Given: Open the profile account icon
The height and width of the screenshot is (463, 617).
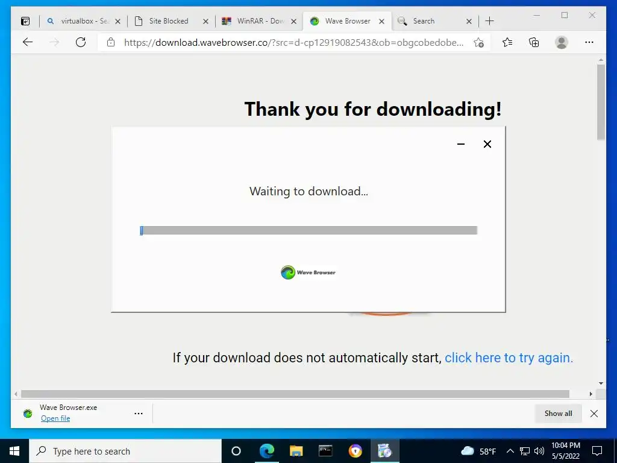Looking at the screenshot, I should pyautogui.click(x=562, y=42).
